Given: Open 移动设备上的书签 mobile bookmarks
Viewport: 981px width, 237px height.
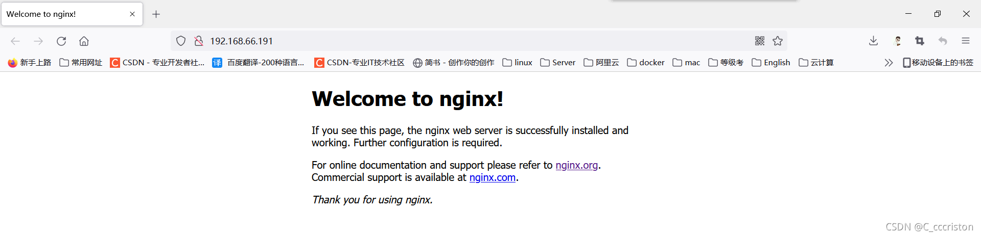Looking at the screenshot, I should 938,63.
